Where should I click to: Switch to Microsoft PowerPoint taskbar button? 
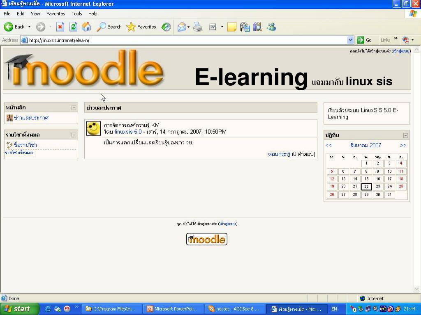click(x=172, y=309)
